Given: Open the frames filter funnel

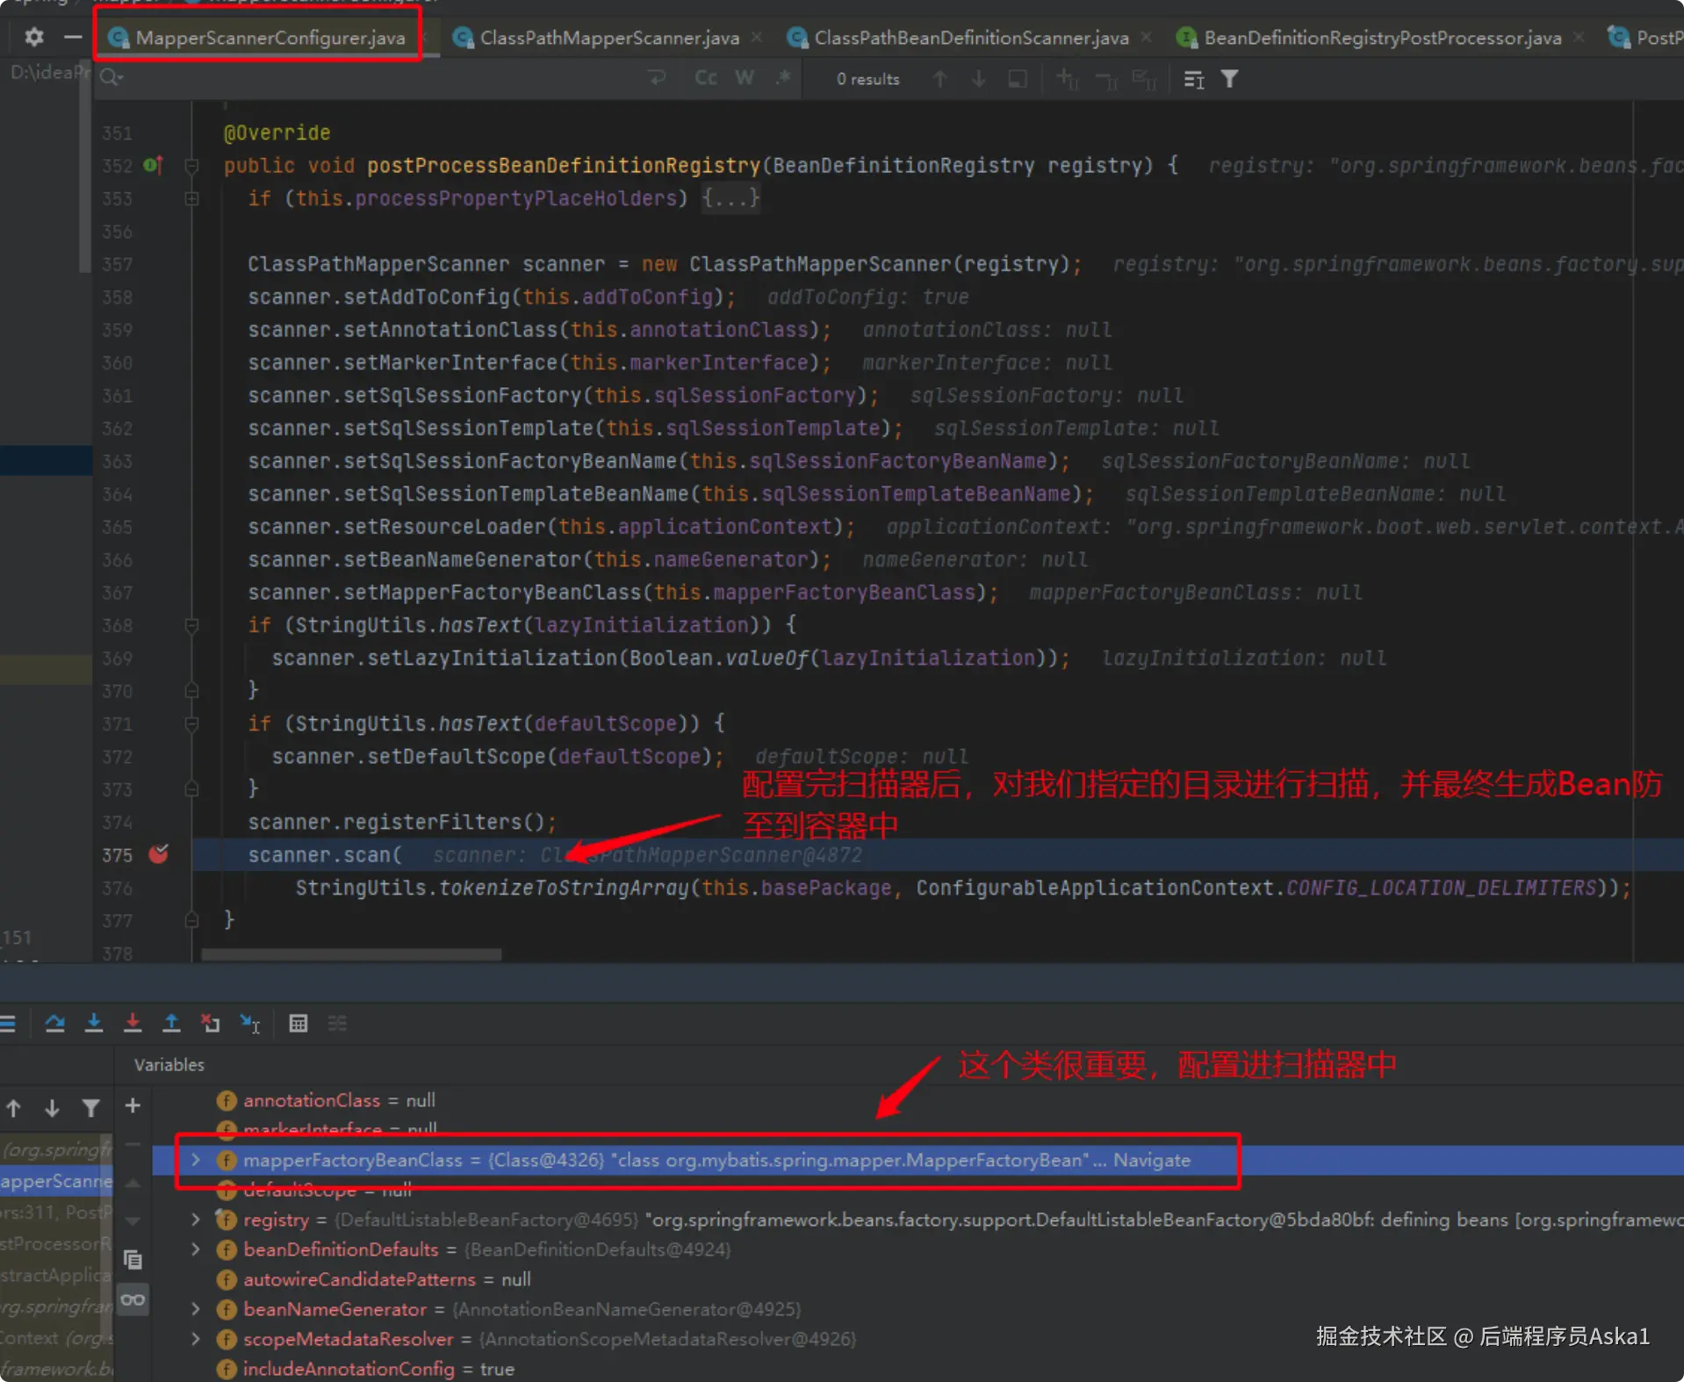Looking at the screenshot, I should [x=90, y=1108].
